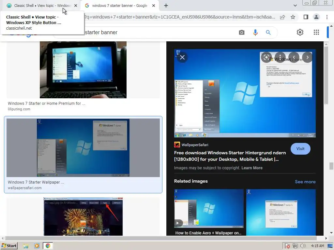Open the WallpaperSafari site name

coord(195,145)
